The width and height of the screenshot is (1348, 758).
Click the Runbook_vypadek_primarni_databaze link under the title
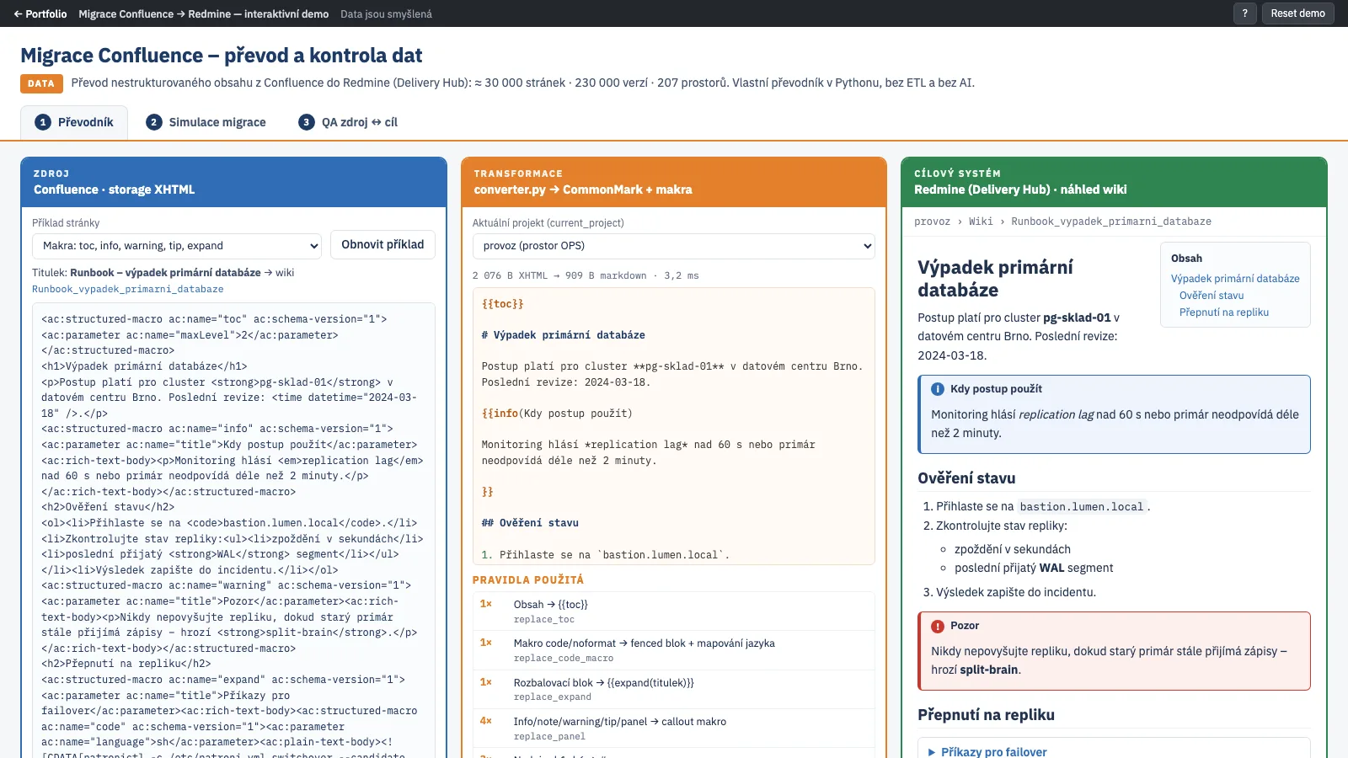point(128,289)
